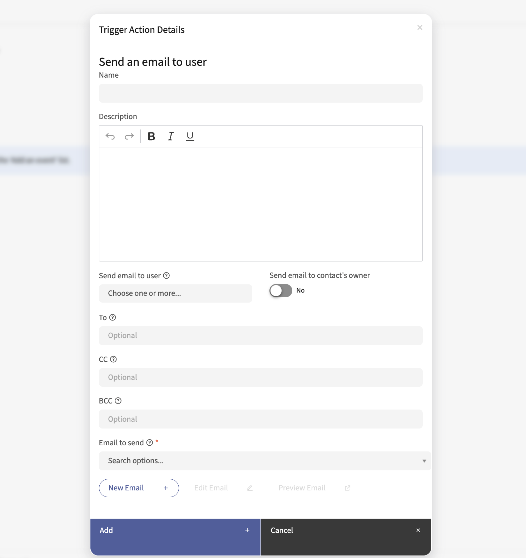This screenshot has height=558, width=526.
Task: Click the redo icon in the Description toolbar
Action: (x=129, y=136)
